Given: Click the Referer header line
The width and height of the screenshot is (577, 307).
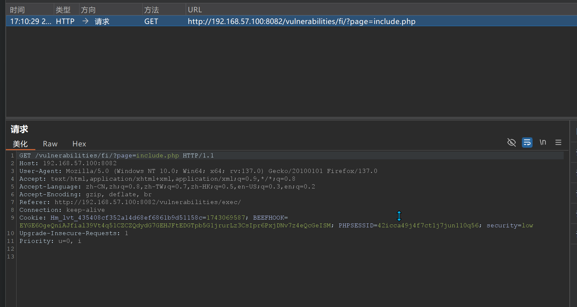Looking at the screenshot, I should (130, 202).
